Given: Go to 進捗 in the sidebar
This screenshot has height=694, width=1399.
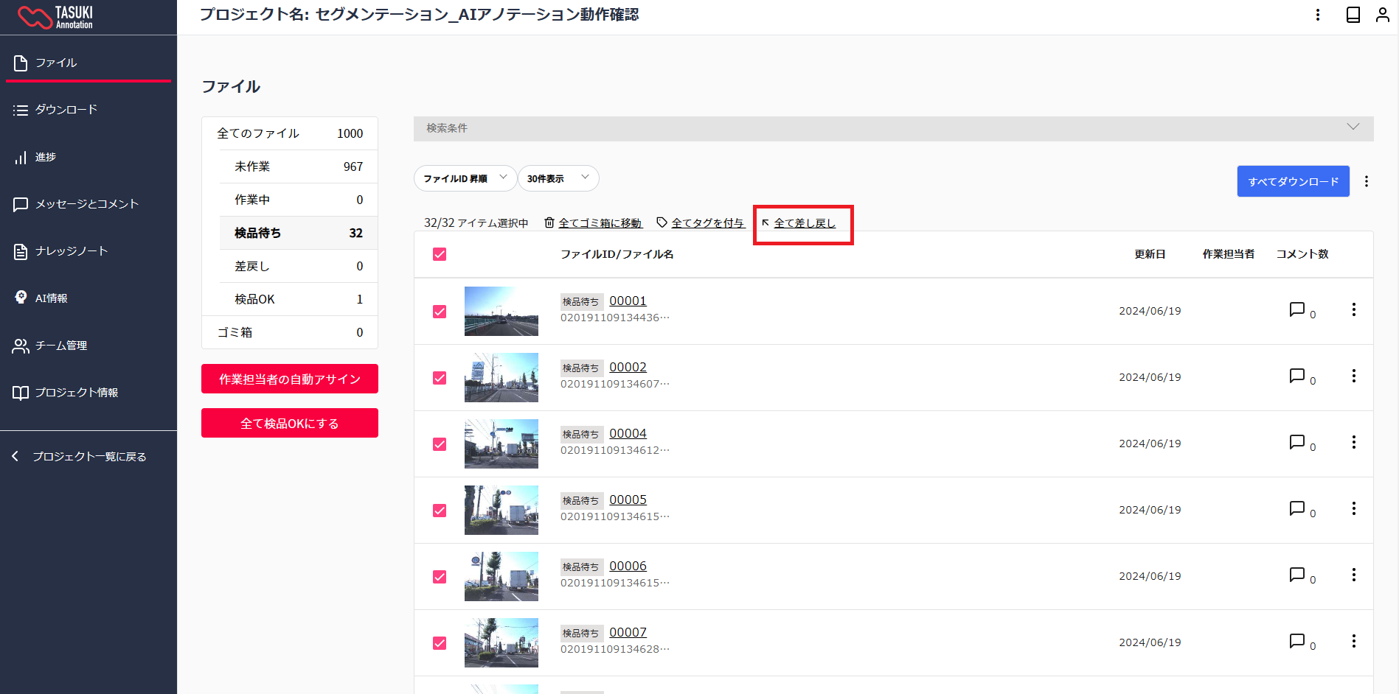Looking at the screenshot, I should pos(88,157).
